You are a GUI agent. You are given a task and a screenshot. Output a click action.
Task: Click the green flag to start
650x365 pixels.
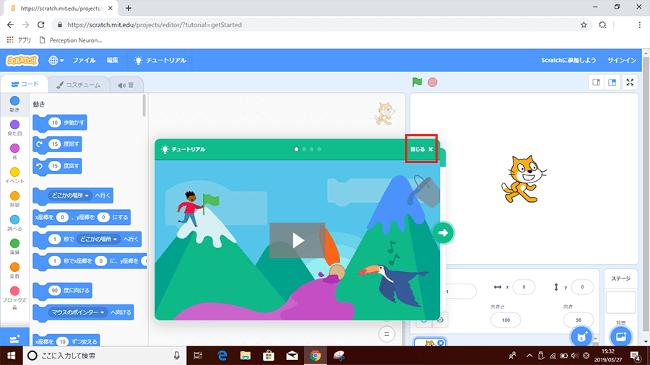[417, 82]
